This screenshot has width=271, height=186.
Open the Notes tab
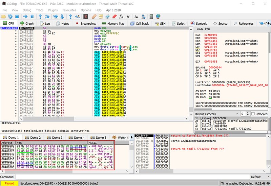[x=63, y=23]
